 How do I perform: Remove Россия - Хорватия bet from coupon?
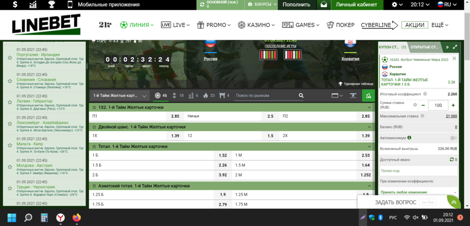454,58
